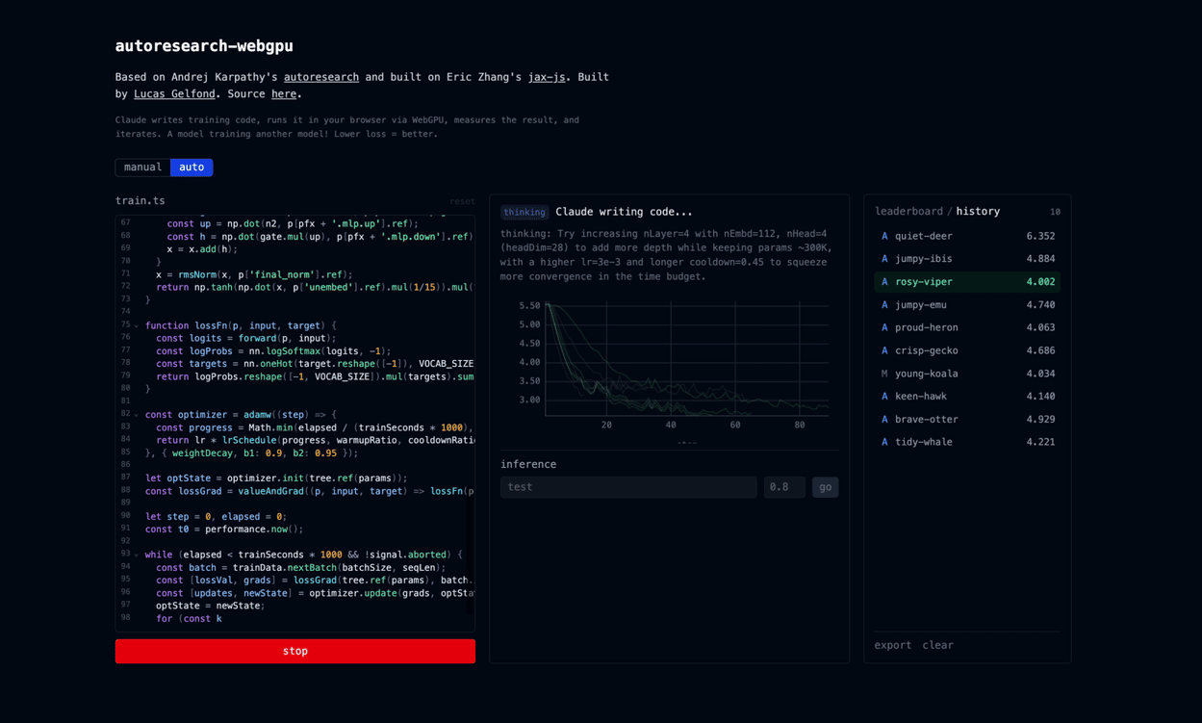Click the 'Claude writing code...' status text
Viewport: 1202px width, 723px height.
click(624, 212)
